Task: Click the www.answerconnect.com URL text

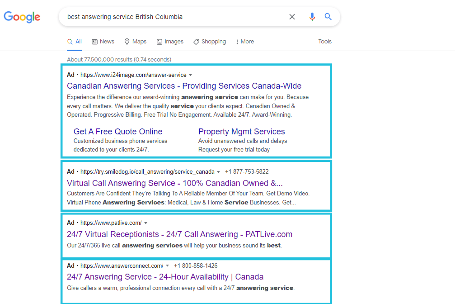Action: [x=122, y=266]
